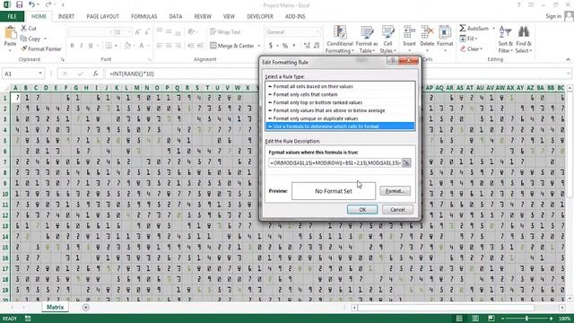Click the Format Painter brush icon
This screenshot has height=323, width=574.
(x=24, y=48)
